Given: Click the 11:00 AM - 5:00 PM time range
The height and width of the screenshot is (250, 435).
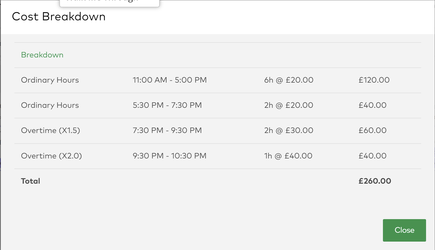Looking at the screenshot, I should 169,80.
